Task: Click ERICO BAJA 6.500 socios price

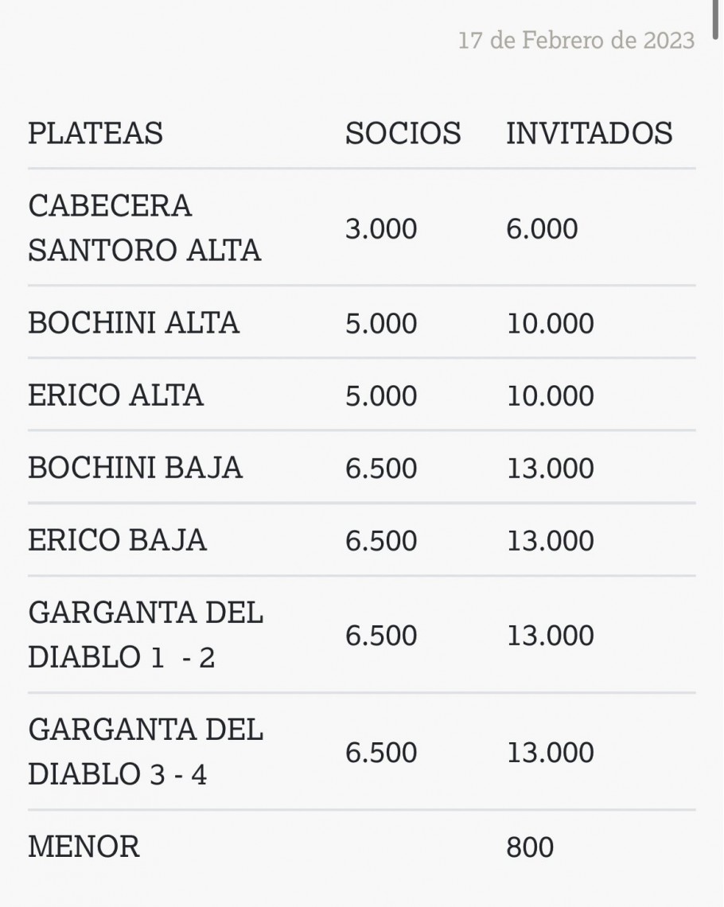Action: point(381,541)
